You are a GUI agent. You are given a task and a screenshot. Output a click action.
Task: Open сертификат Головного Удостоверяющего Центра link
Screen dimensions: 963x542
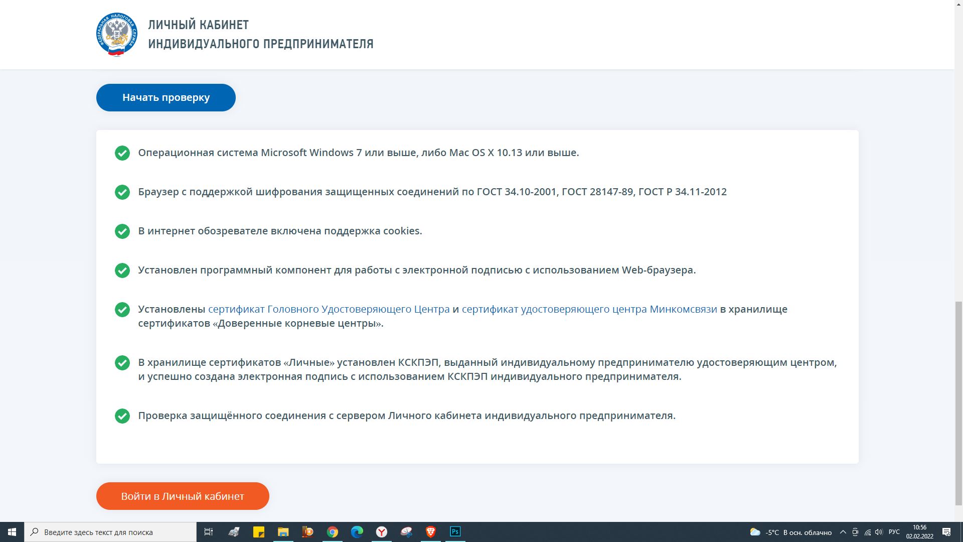(329, 309)
